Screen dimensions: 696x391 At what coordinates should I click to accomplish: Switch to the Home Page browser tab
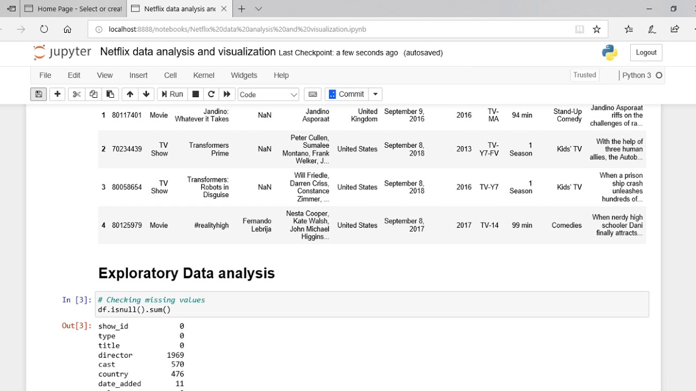73,9
